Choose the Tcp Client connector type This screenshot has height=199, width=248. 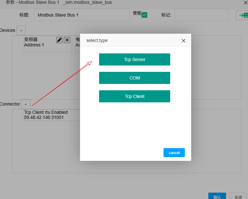point(135,96)
